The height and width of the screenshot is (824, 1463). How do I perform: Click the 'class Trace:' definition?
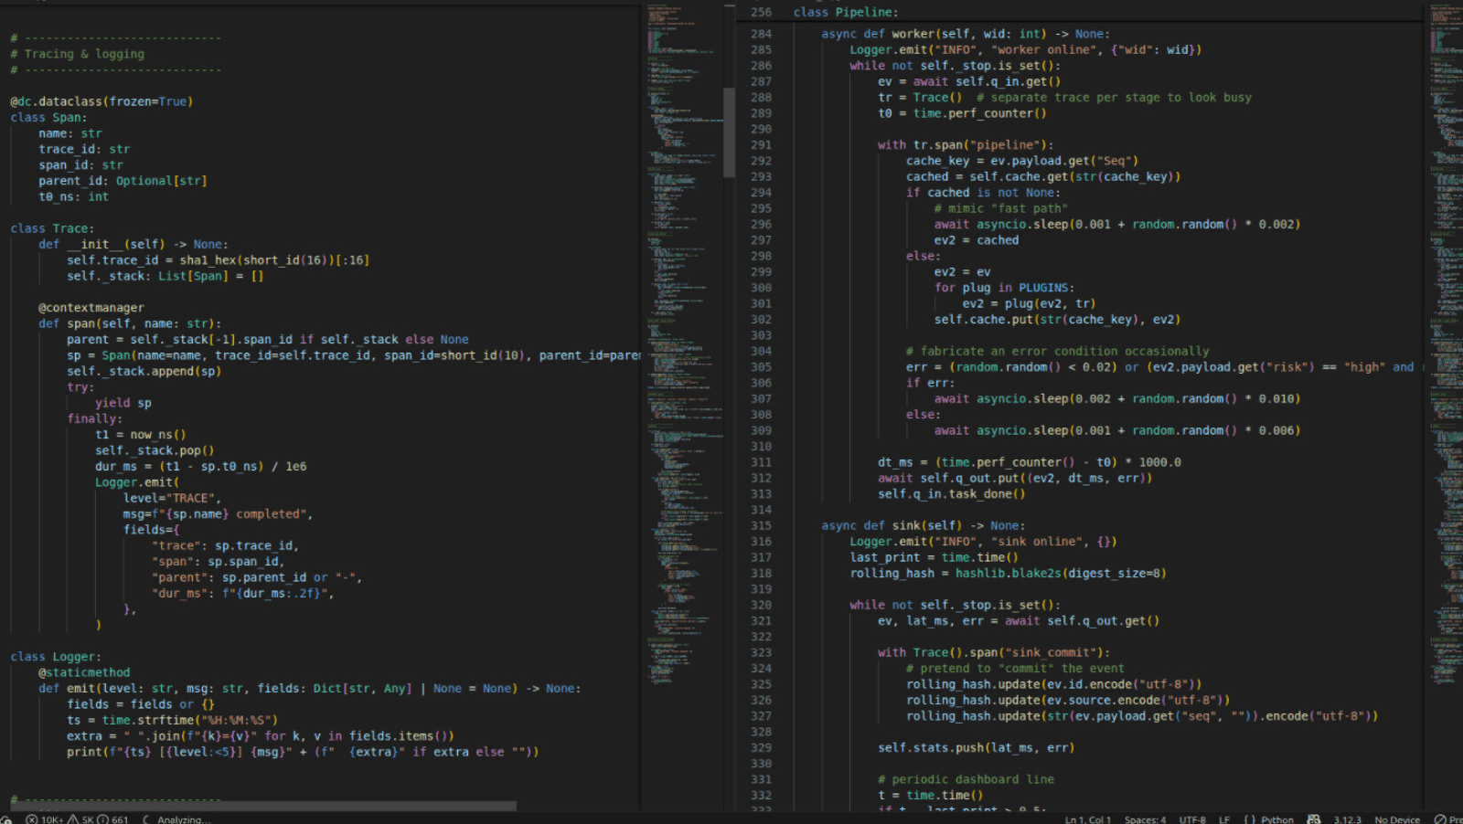coord(52,228)
